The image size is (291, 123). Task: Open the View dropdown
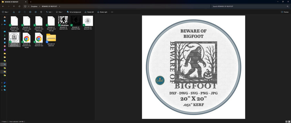(x=59, y=12)
